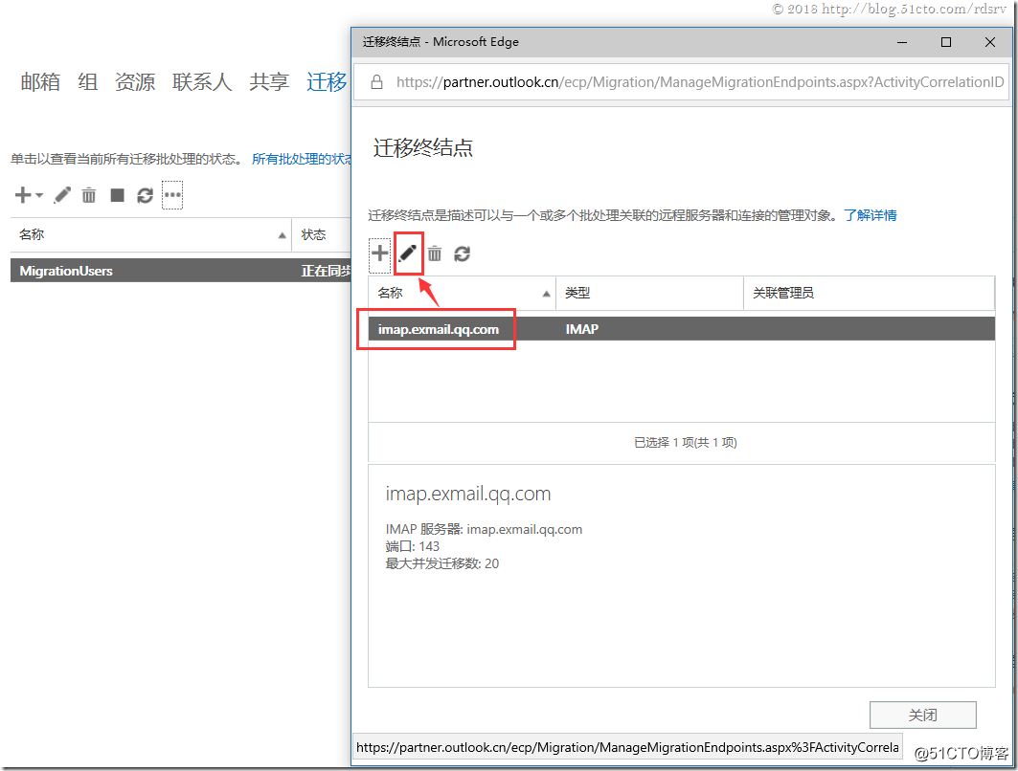The image size is (1018, 771).
Task: Maximize the Microsoft Edge dialog window
Action: coord(946,42)
